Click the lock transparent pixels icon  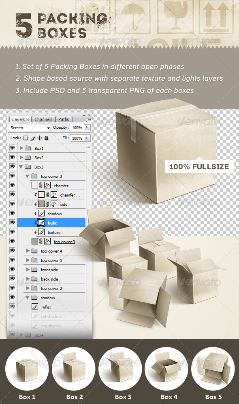(26, 138)
